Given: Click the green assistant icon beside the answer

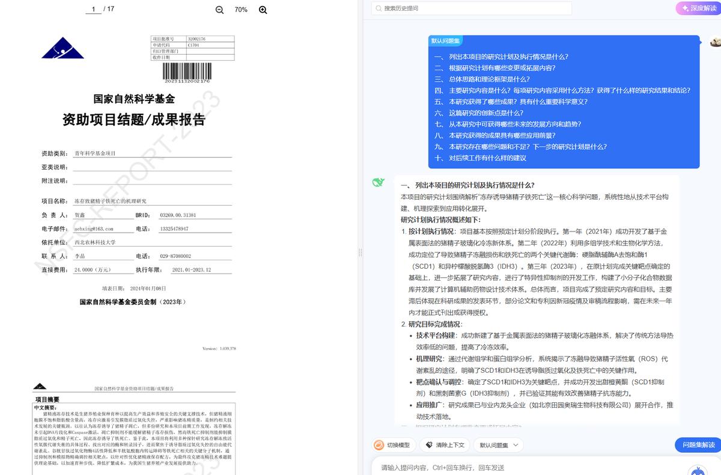Looking at the screenshot, I should (379, 182).
